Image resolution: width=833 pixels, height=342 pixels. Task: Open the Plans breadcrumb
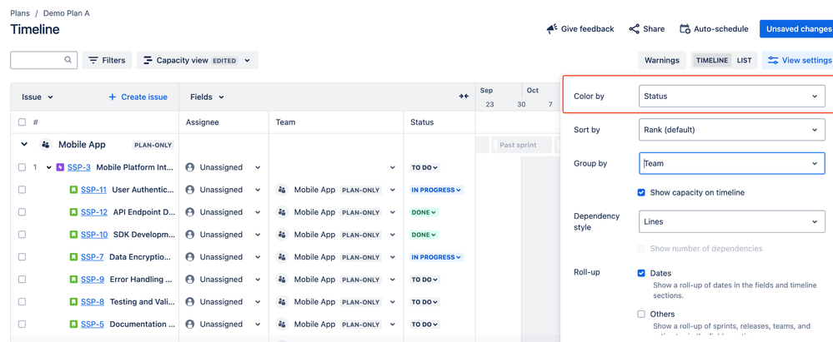pyautogui.click(x=20, y=12)
